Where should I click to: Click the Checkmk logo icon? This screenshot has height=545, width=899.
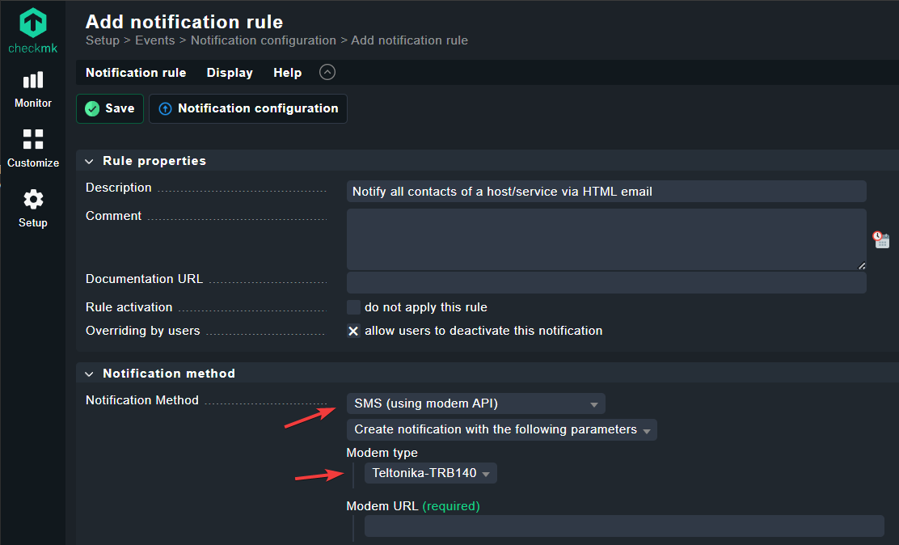(33, 23)
